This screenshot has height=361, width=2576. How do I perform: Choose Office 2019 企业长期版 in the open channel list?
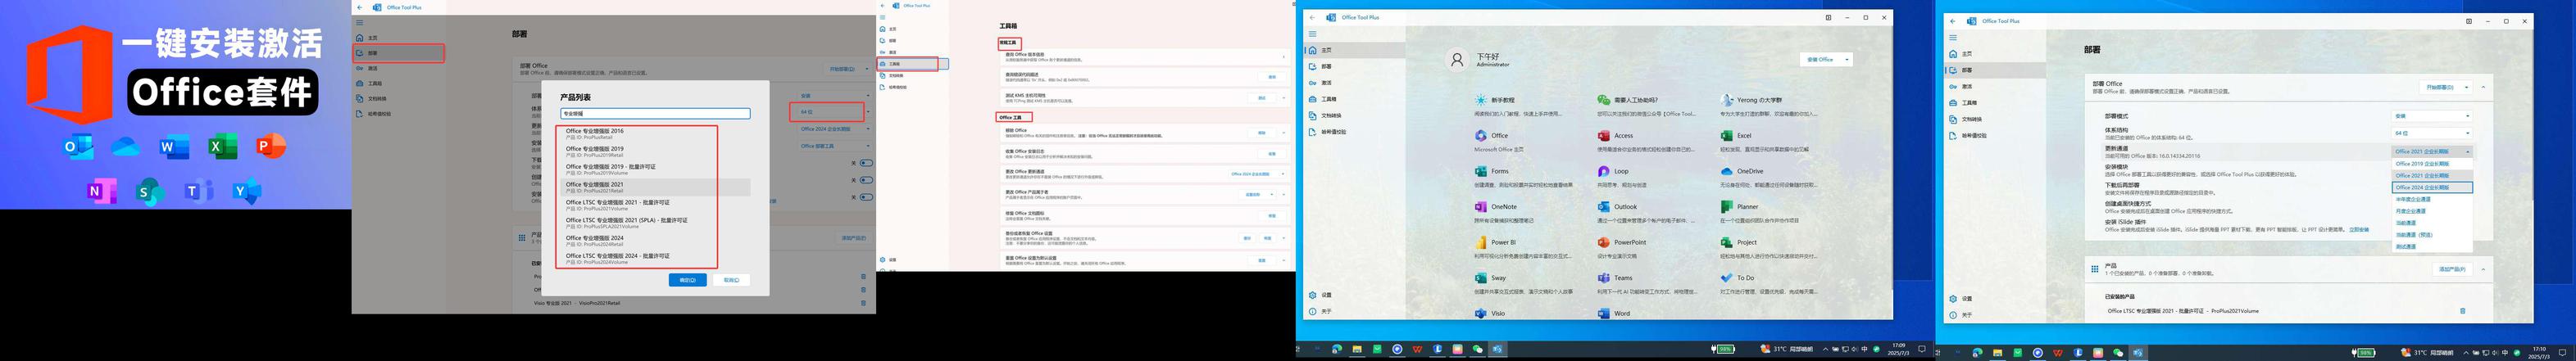2432,163
